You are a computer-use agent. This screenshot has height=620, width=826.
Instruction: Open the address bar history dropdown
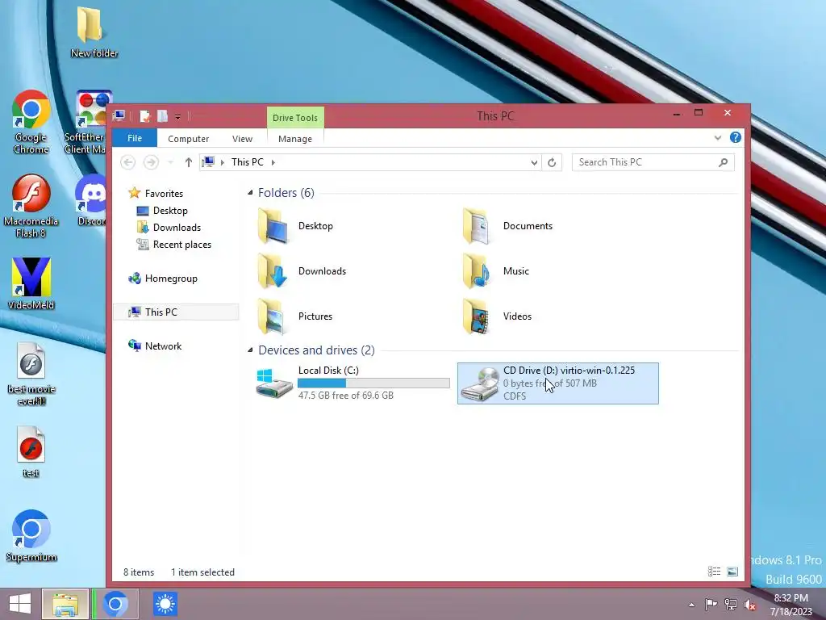coord(534,162)
